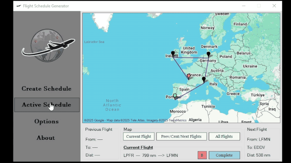Show All Flights on the map
291x163 pixels.
[224, 137]
